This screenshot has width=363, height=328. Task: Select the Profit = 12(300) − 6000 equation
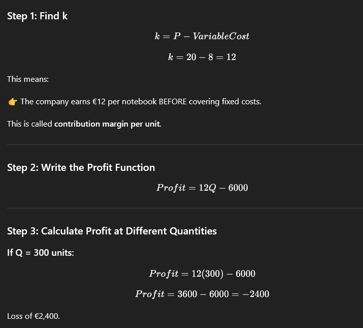[202, 274]
